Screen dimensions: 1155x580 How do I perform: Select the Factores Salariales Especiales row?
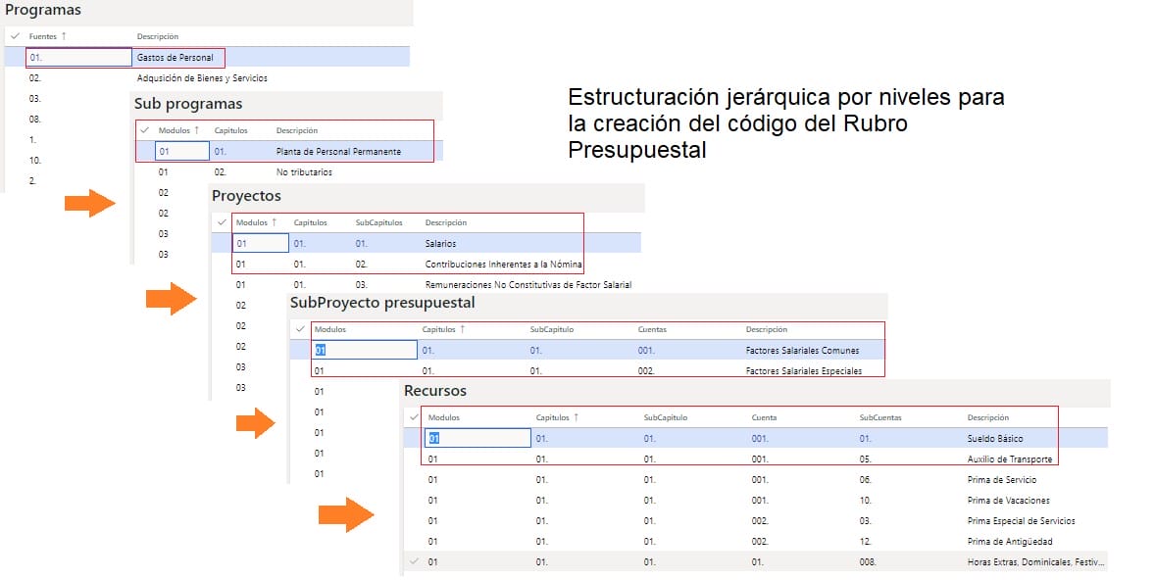803,371
